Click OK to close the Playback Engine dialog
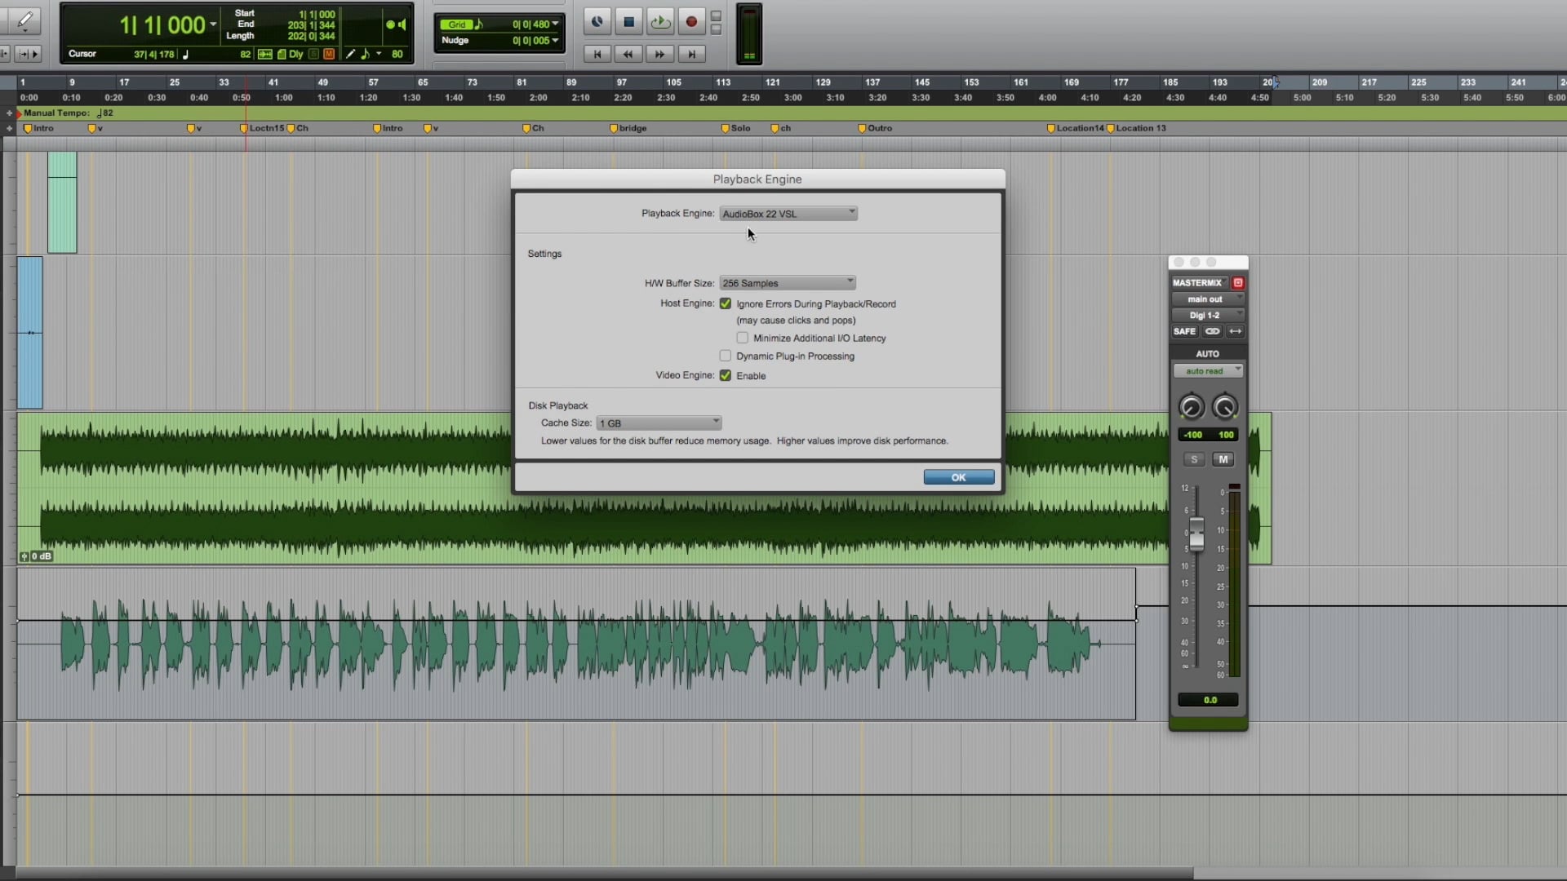The image size is (1567, 881). coord(958,476)
